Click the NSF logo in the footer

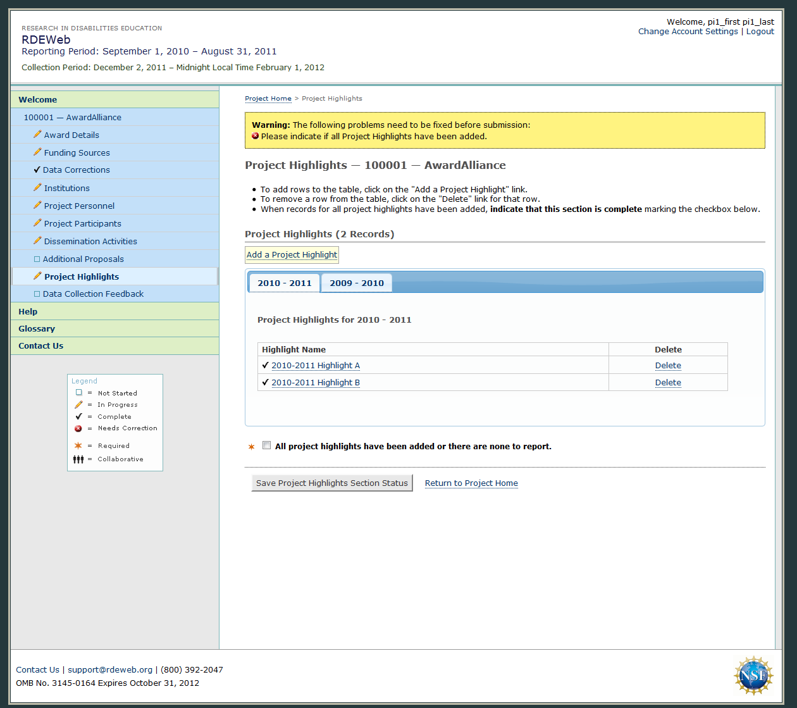coord(753,675)
